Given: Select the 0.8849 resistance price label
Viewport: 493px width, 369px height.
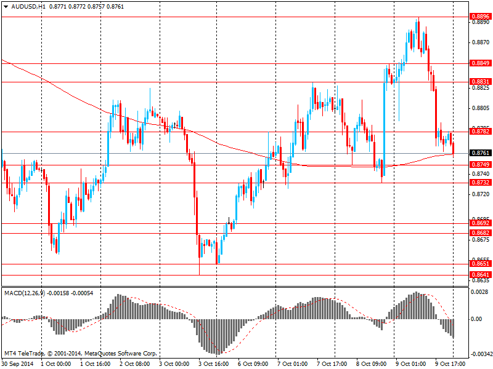Looking at the screenshot, I should 479,63.
